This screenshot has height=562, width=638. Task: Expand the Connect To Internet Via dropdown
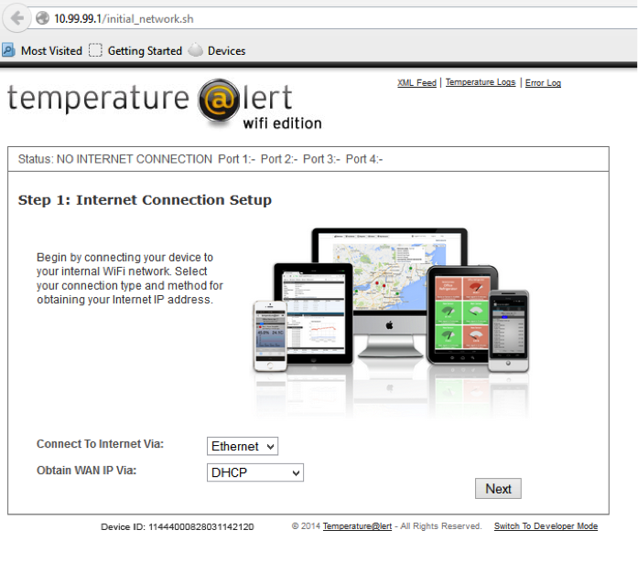click(243, 446)
